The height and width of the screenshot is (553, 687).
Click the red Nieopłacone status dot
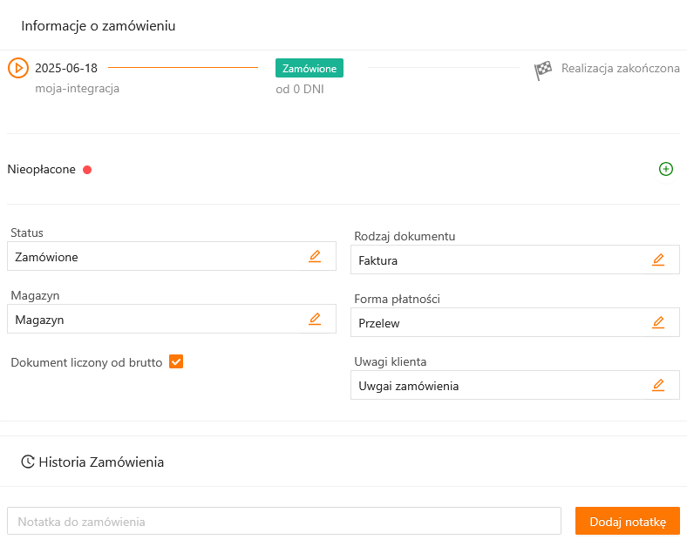(x=87, y=170)
